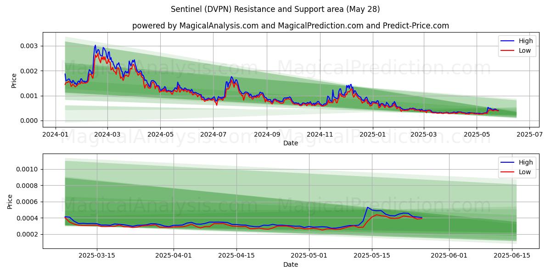The height and width of the screenshot is (275, 551).
Task: Click the '0.001' y-axis tick label
Action: coord(30,96)
